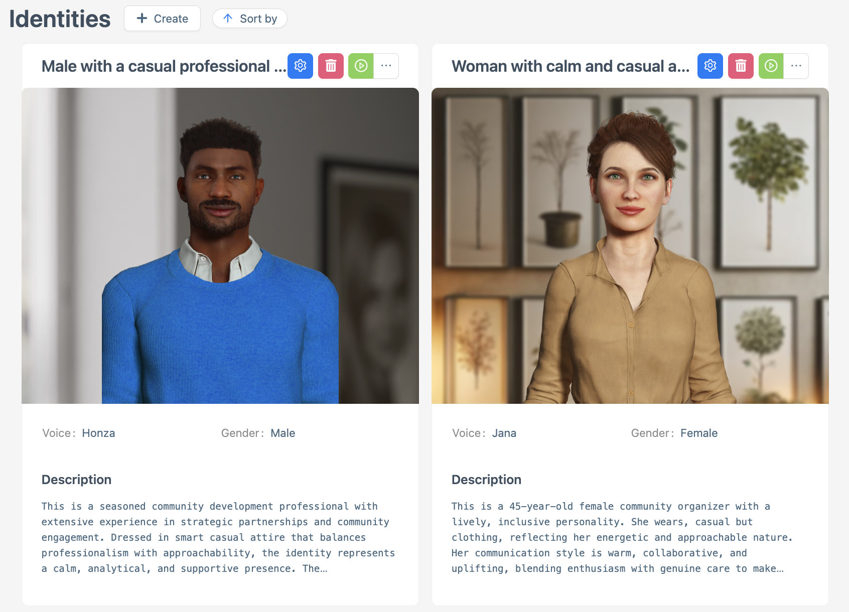Viewport: 849px width, 612px height.
Task: Delete the female identity with Jana voice
Action: [741, 66]
